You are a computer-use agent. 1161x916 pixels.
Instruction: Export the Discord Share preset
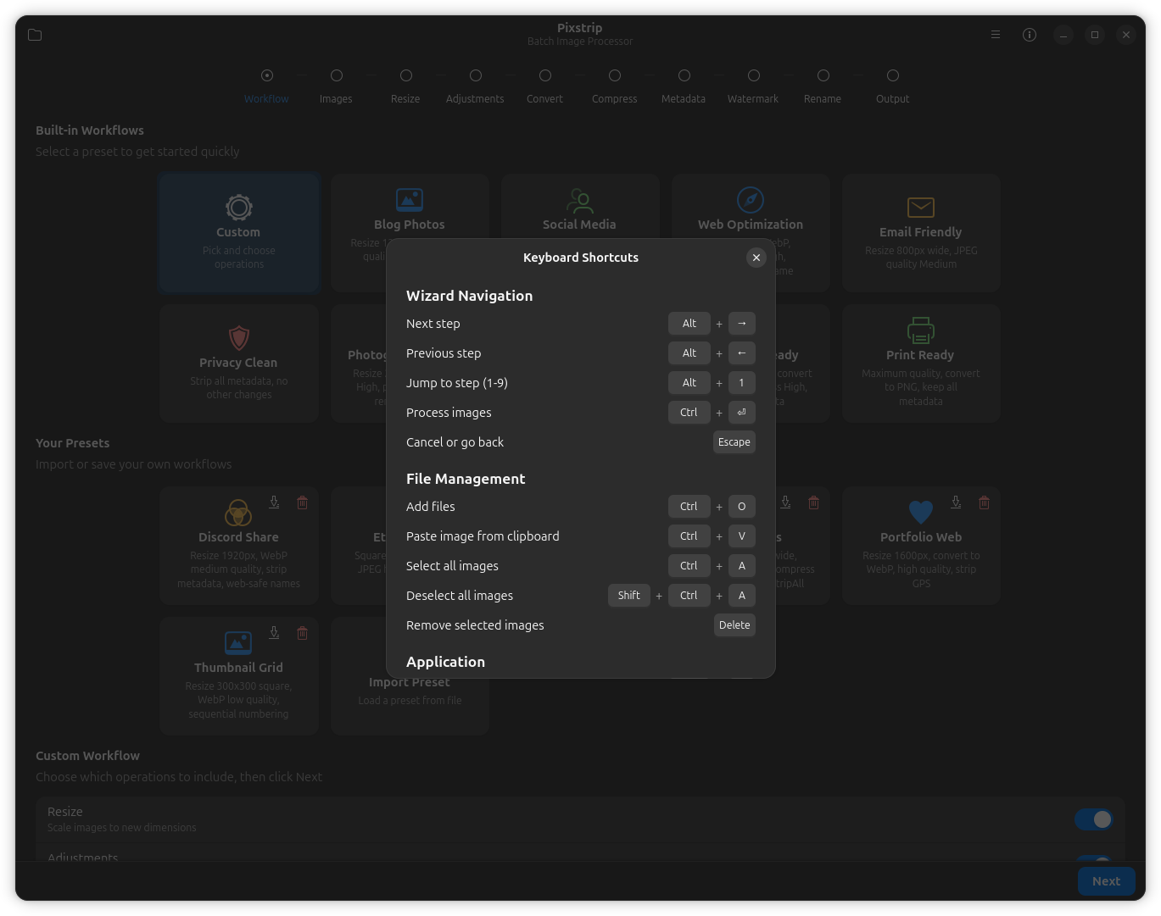[274, 502]
